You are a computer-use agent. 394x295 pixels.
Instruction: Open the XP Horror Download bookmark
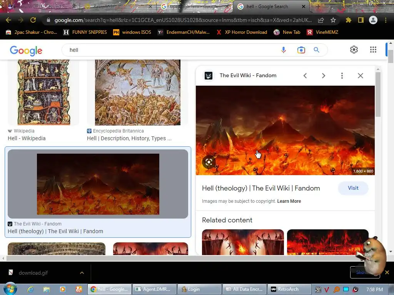[x=242, y=32]
